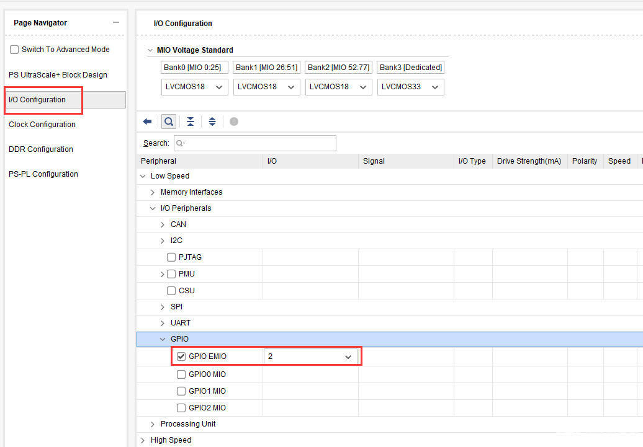
Task: Expand the CAN peripheral node
Action: (x=163, y=224)
